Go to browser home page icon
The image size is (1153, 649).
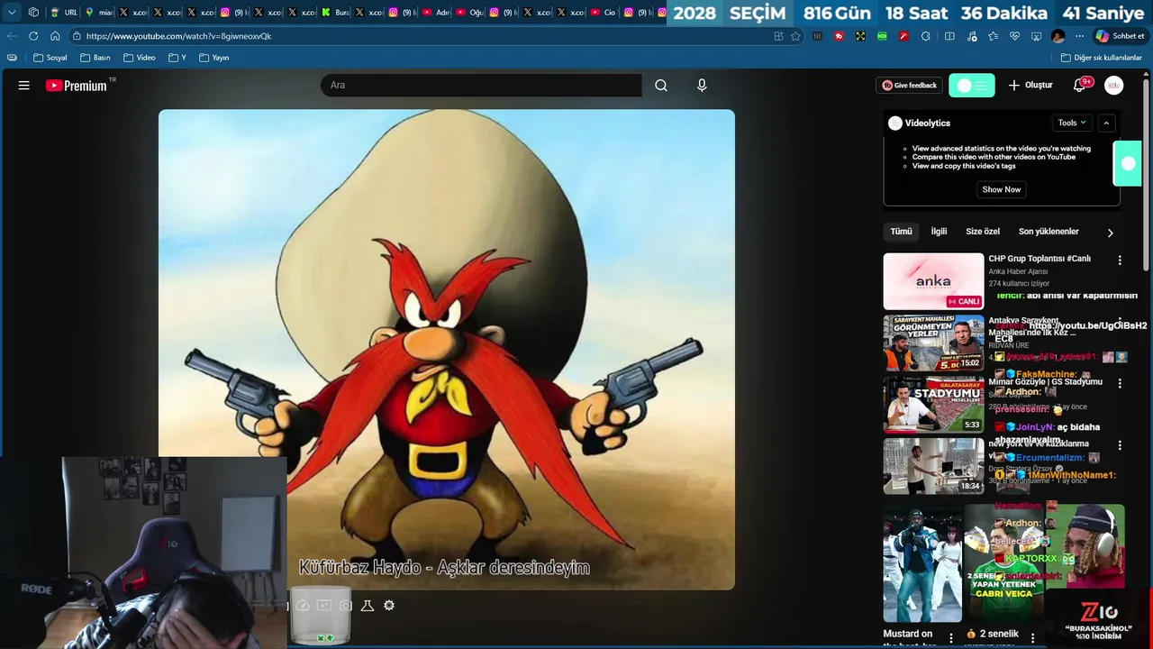tap(55, 36)
